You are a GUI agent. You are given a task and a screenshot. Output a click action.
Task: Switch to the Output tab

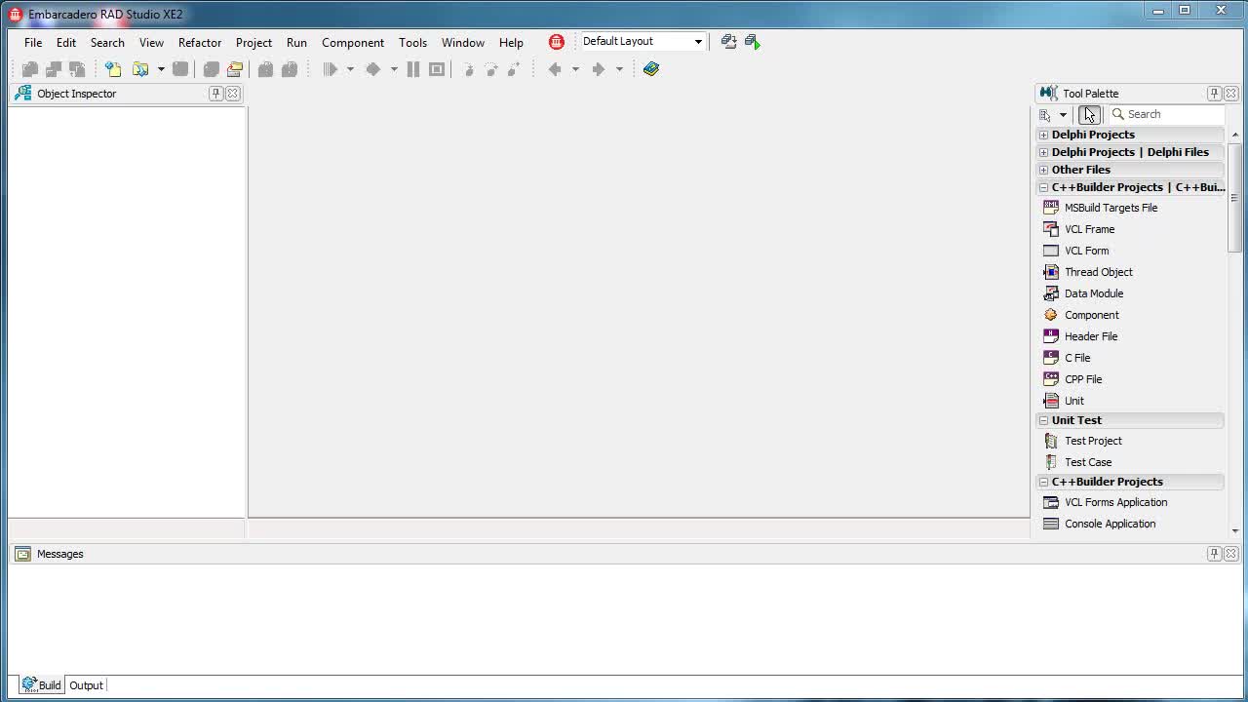(86, 685)
